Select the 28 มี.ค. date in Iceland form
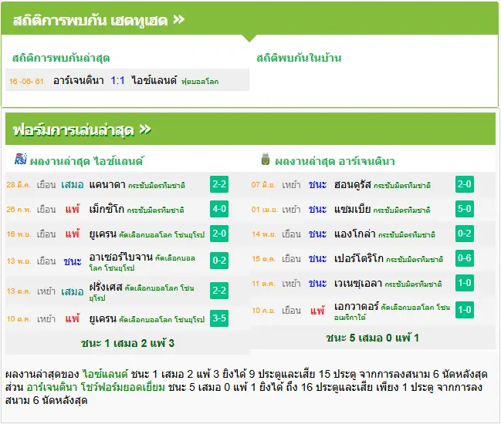 19,185
